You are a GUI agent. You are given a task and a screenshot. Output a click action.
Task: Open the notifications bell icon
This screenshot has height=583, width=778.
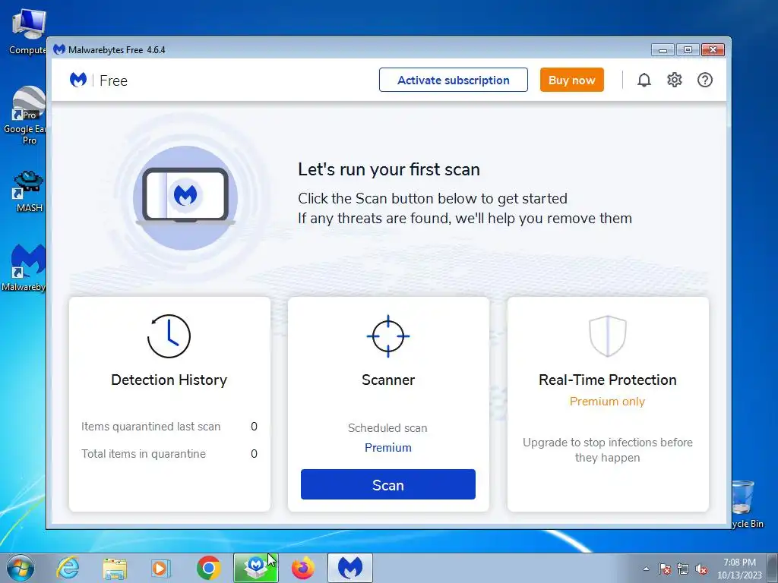pyautogui.click(x=644, y=80)
